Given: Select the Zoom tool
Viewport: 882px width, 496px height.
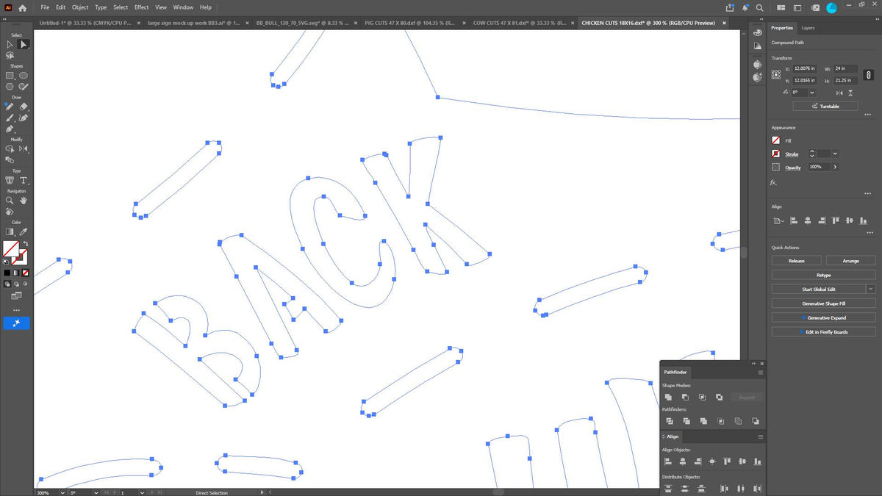Looking at the screenshot, I should tap(10, 200).
